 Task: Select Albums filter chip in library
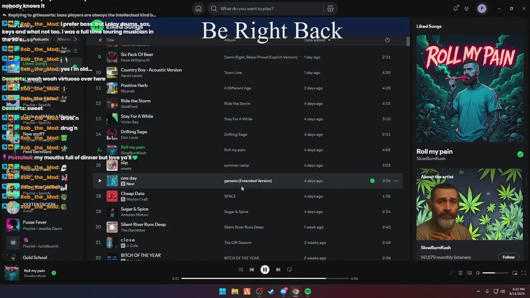click(x=64, y=39)
